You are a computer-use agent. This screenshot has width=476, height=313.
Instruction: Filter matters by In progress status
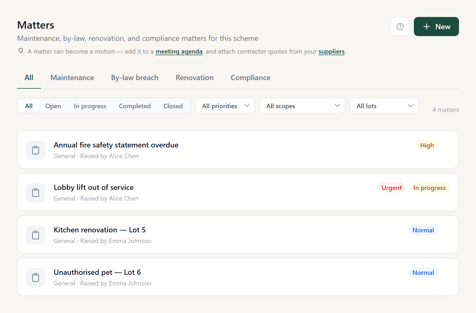pyautogui.click(x=90, y=106)
